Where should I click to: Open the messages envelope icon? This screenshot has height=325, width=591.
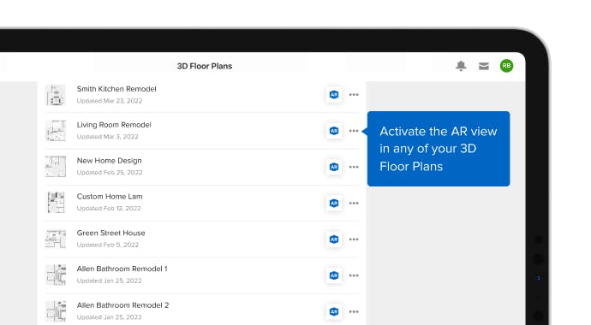click(484, 66)
